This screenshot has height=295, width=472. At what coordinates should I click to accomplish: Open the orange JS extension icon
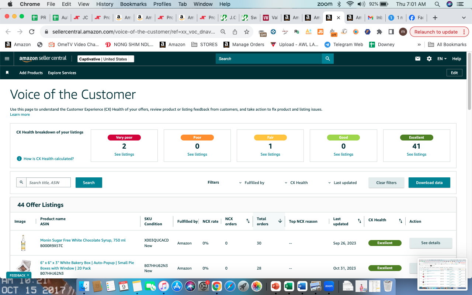click(x=320, y=32)
